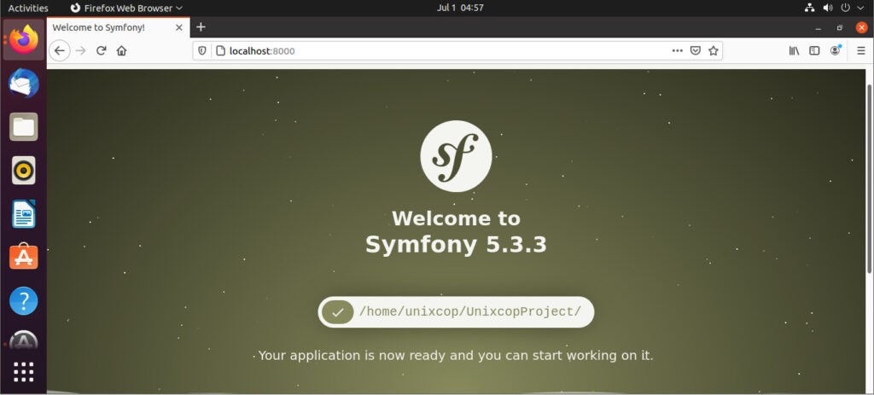The image size is (874, 395).
Task: Open the power icon in top bar
Action: tap(846, 8)
